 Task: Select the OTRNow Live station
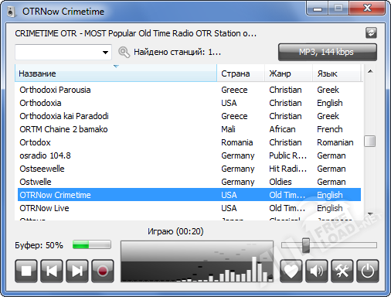(x=189, y=208)
